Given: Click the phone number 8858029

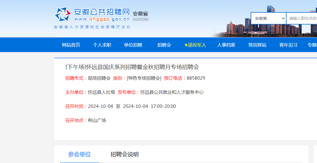Looking at the screenshot, I should pyautogui.click(x=196, y=78).
